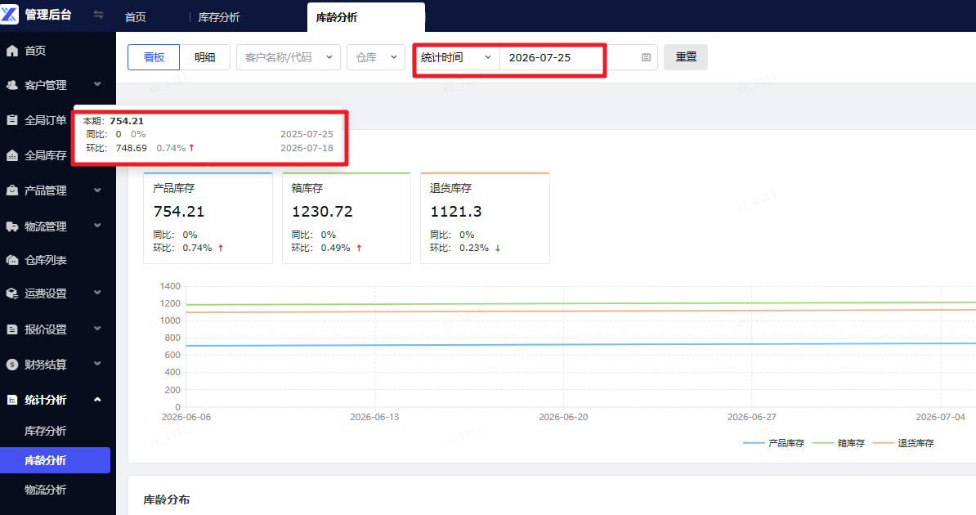The height and width of the screenshot is (515, 976).
Task: Click the red up arrow in 产品库存 card
Action: pos(221,248)
